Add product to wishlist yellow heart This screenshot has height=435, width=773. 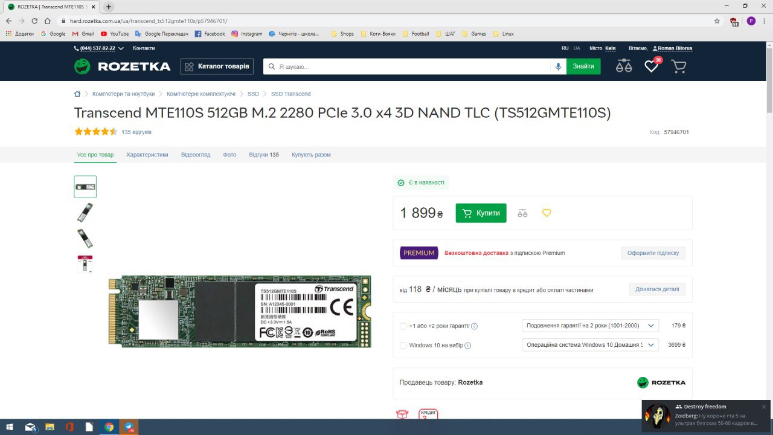(547, 213)
